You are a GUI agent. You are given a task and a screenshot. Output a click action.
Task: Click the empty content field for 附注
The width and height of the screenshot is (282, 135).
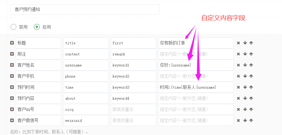[x=196, y=54]
